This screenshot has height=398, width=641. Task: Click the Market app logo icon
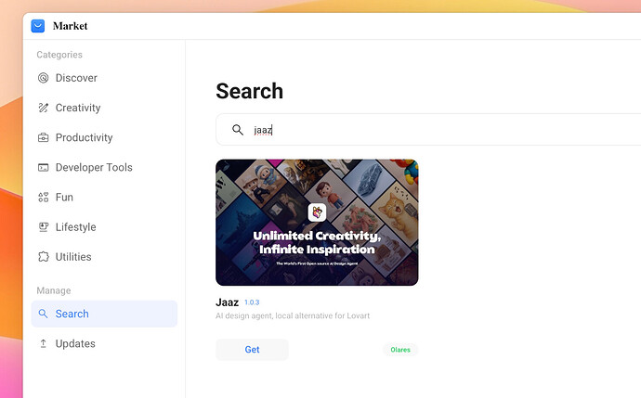coord(38,26)
